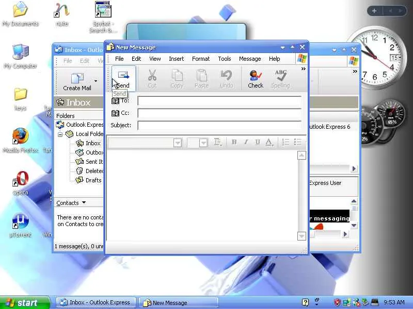Open the Message menu
This screenshot has width=413, height=309.
[250, 59]
